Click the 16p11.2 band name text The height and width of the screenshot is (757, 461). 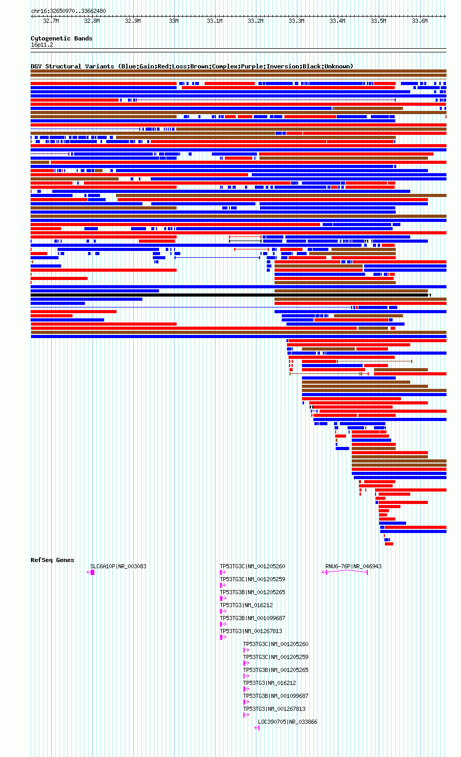tap(42, 45)
